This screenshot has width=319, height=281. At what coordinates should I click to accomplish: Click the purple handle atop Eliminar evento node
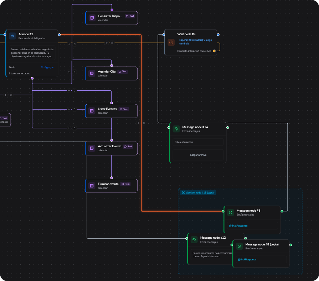coord(112,177)
